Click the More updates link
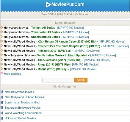Screen dimensions: 130x122 tap(12, 74)
